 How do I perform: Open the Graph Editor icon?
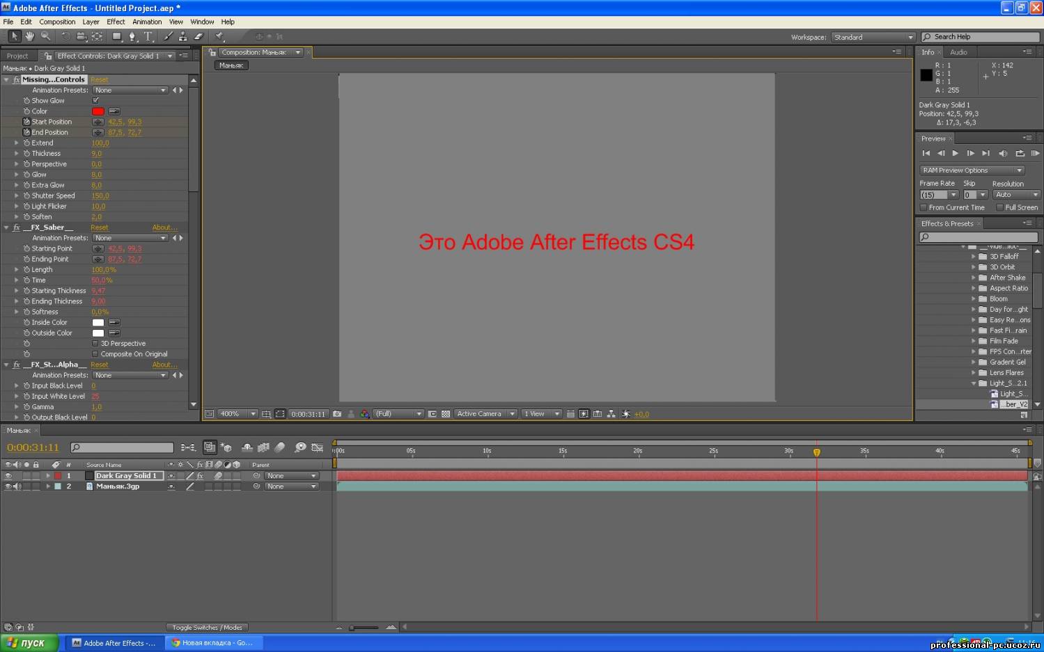pos(317,447)
